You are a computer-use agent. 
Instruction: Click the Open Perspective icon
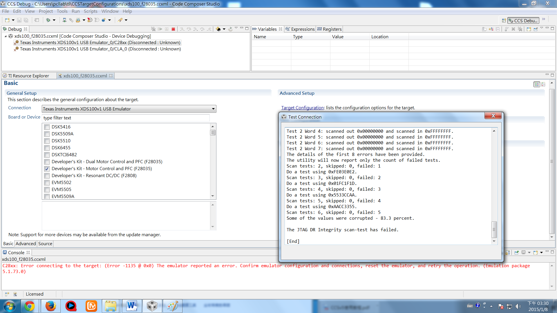504,21
